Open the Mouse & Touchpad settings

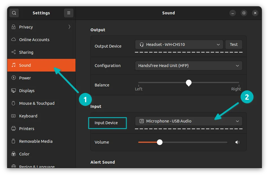pyautogui.click(x=37, y=103)
